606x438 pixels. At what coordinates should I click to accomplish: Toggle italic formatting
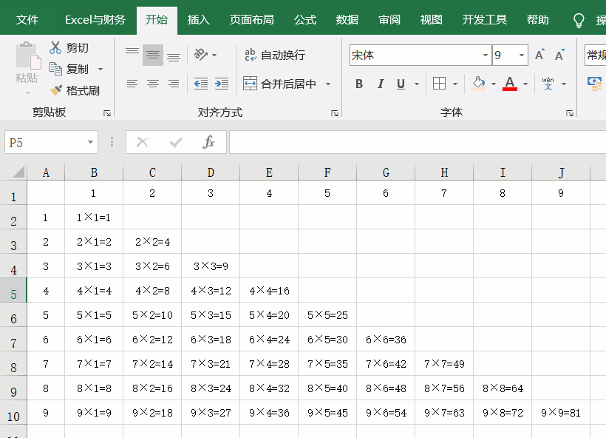381,84
